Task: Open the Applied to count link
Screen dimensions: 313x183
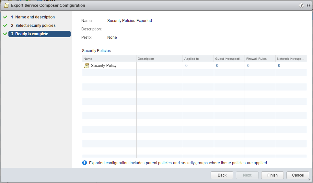Action: tap(186, 66)
